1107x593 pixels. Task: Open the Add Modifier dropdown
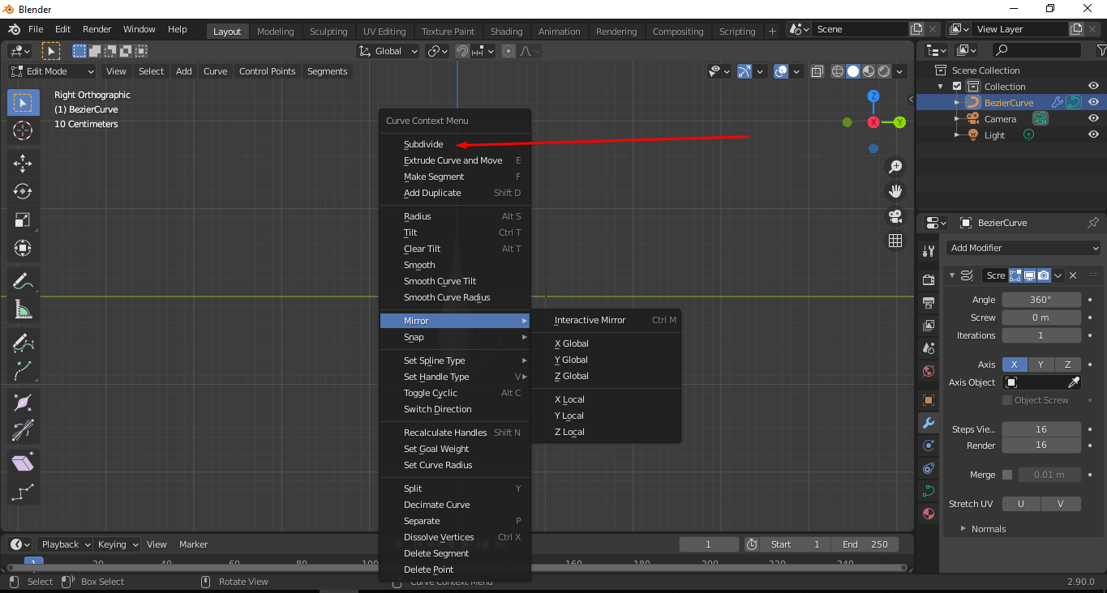[x=1023, y=247]
